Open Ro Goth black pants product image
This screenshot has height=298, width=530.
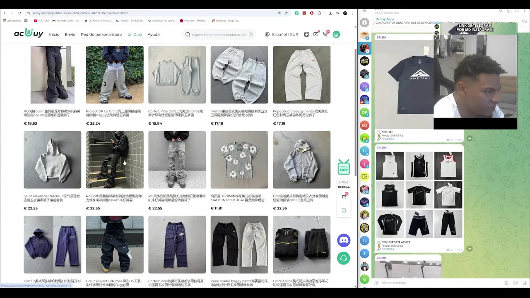click(115, 160)
